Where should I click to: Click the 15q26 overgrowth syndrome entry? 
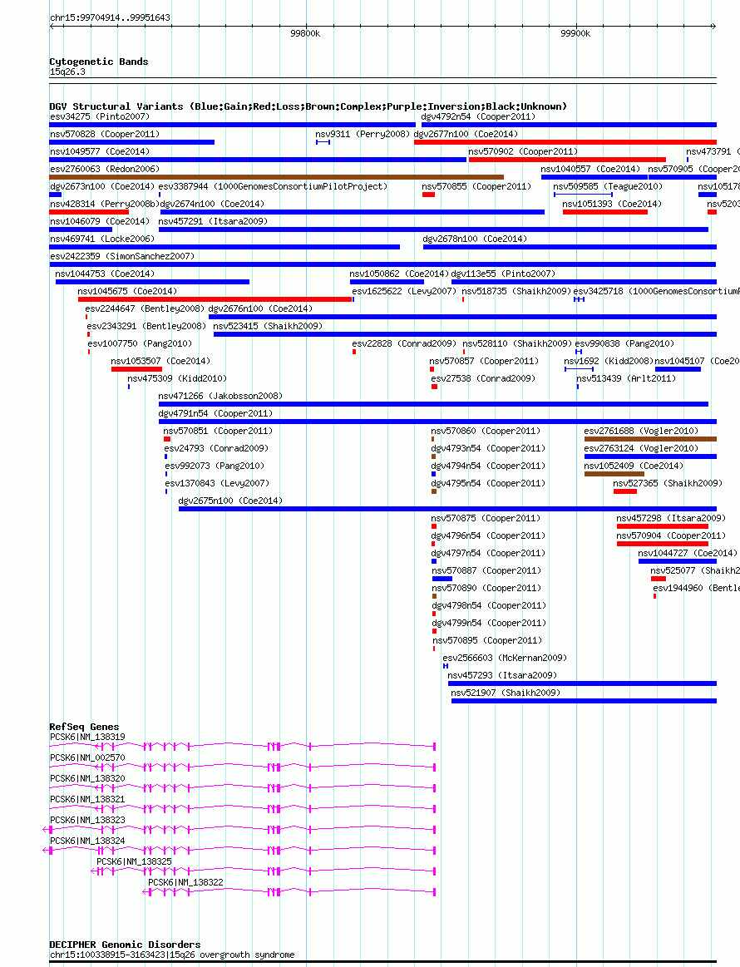click(172, 955)
